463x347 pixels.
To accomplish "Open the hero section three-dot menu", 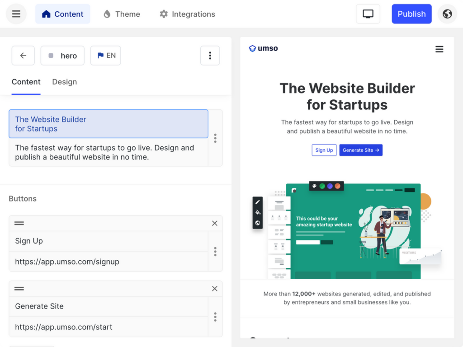I will click(x=210, y=56).
